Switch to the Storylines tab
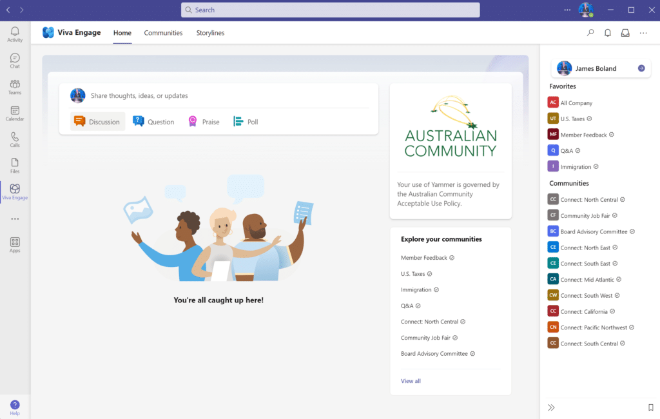The width and height of the screenshot is (660, 419). coord(210,33)
